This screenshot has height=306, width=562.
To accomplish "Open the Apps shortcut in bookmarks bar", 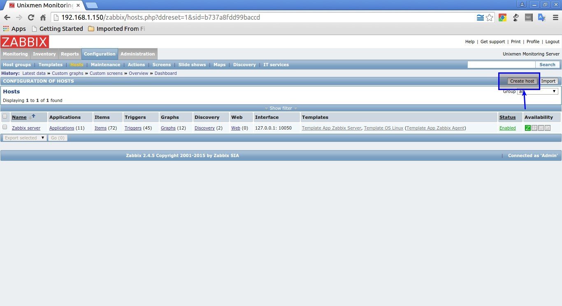I will pyautogui.click(x=14, y=29).
